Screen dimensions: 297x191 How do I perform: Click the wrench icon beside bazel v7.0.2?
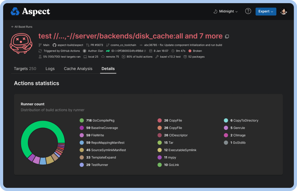point(157,57)
